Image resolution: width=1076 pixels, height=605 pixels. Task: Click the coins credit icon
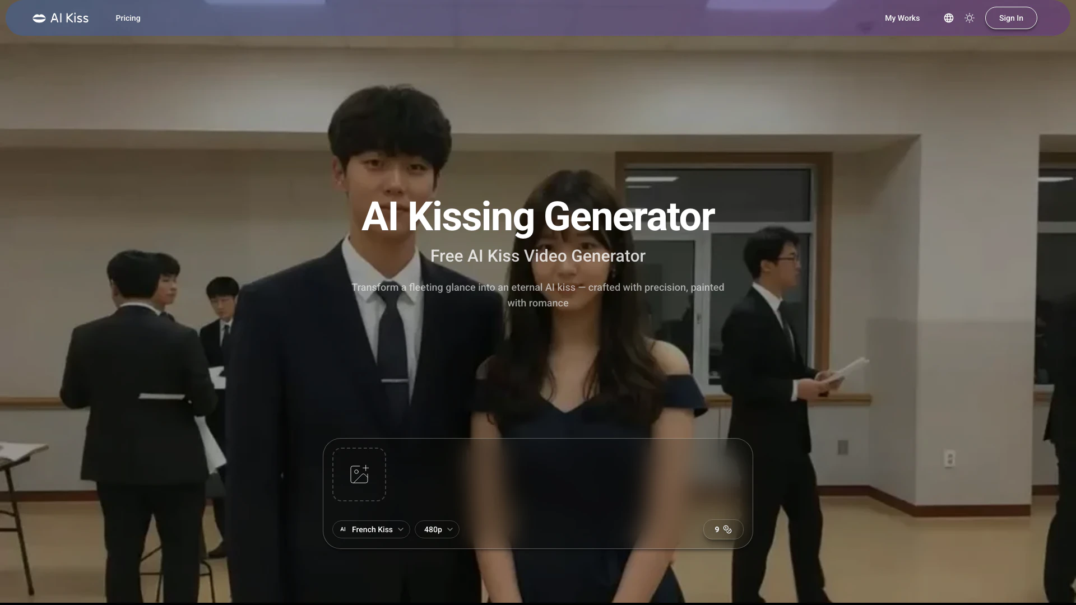click(x=727, y=529)
